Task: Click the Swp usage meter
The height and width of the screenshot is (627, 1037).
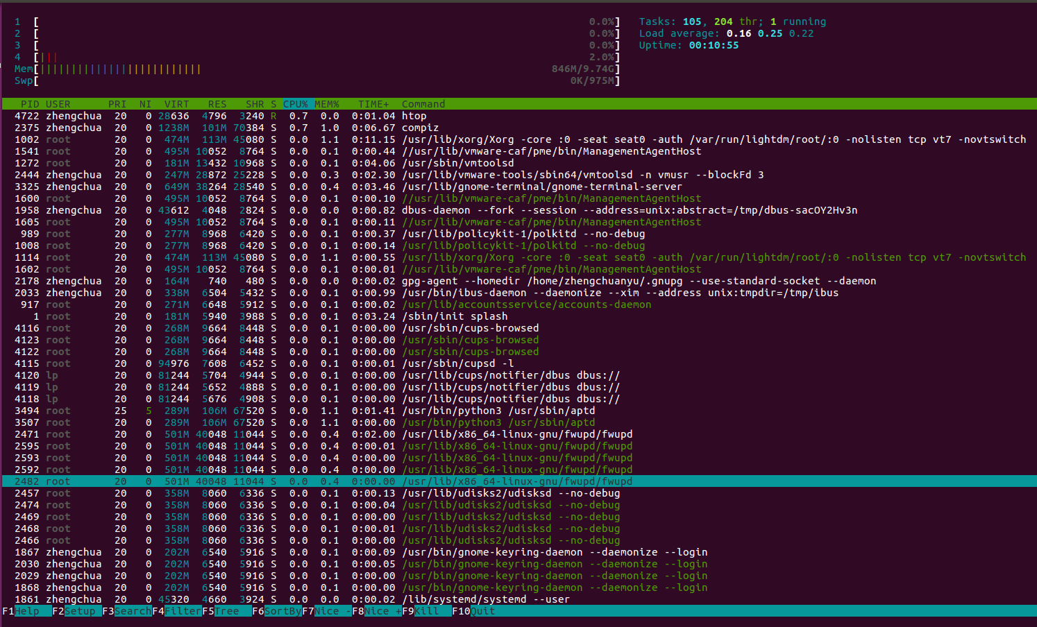Action: tap(317, 80)
